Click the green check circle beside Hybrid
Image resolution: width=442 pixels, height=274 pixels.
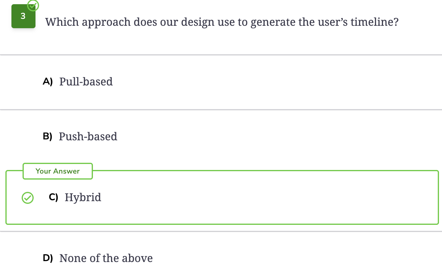(x=28, y=198)
